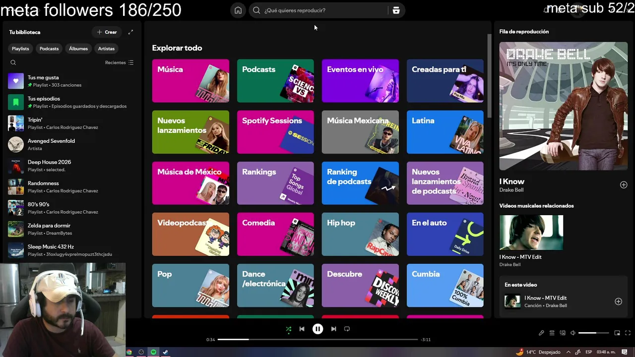Click Spotify icon in the taskbar
635x357 pixels.
click(x=153, y=352)
